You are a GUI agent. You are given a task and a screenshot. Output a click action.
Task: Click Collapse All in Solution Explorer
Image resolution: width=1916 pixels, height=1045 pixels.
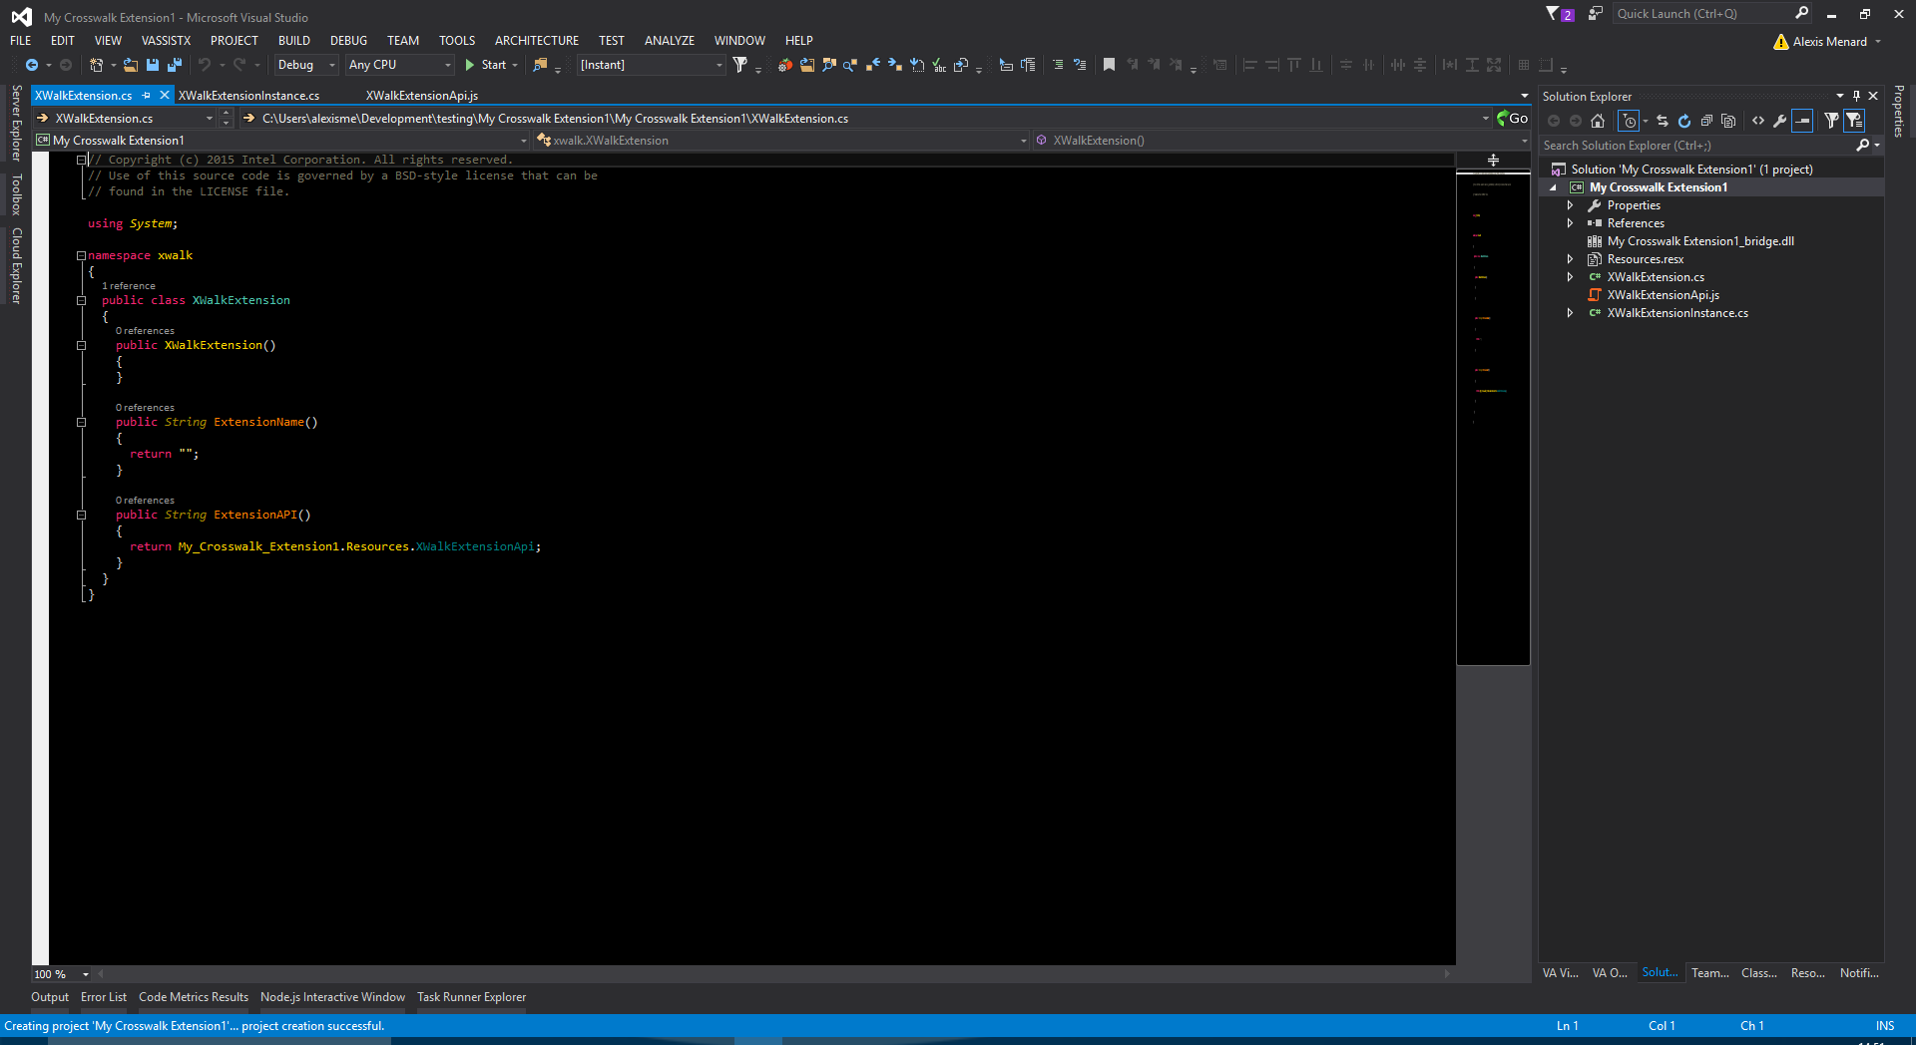[x=1706, y=121]
